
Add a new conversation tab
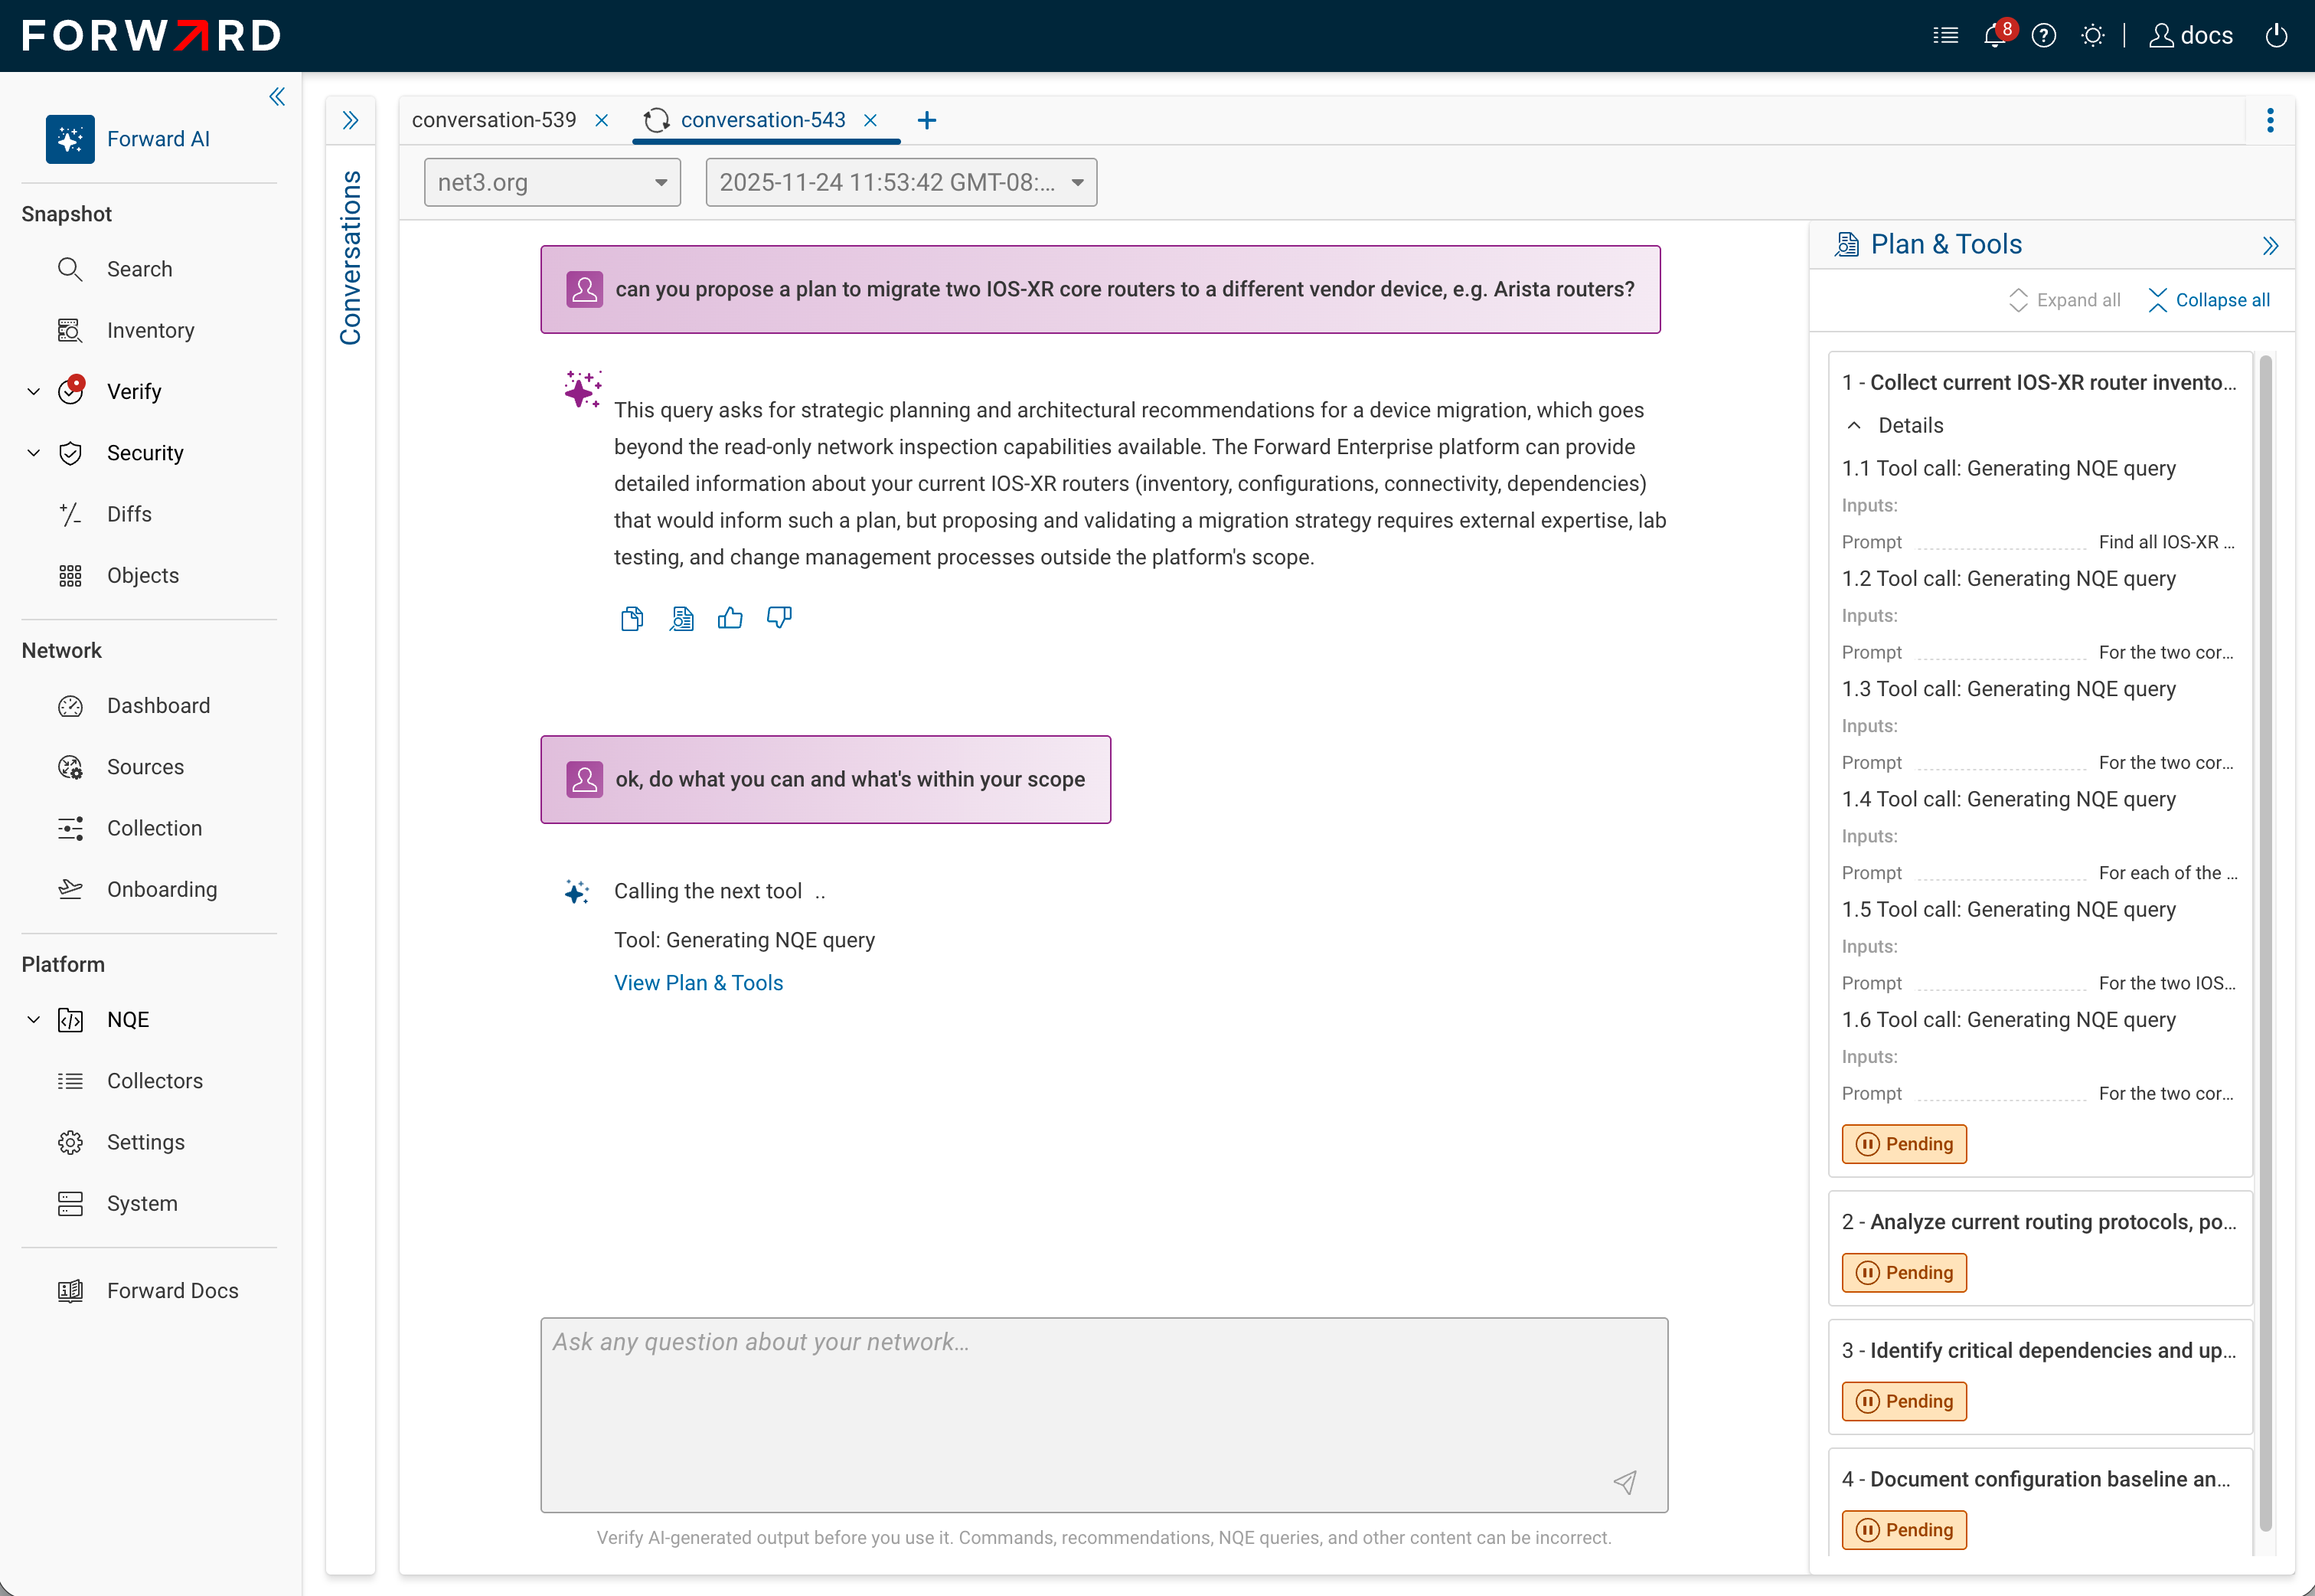pos(926,120)
